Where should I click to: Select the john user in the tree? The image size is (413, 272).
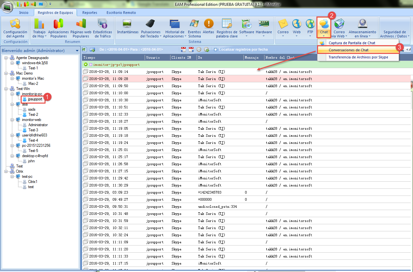tap(31, 161)
